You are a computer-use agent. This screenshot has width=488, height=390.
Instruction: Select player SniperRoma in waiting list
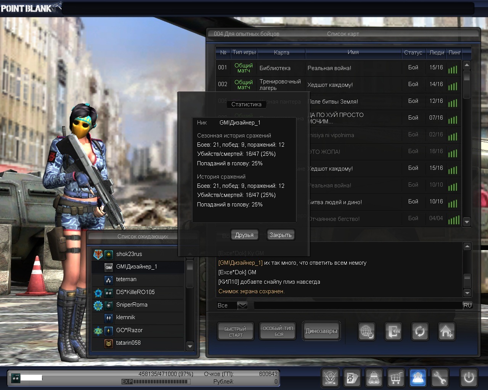[138, 305]
